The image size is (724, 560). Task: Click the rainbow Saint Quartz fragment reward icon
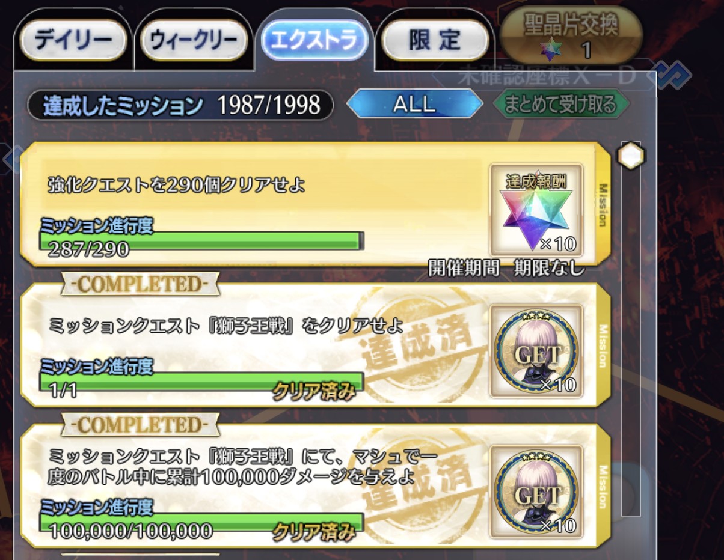click(x=536, y=210)
